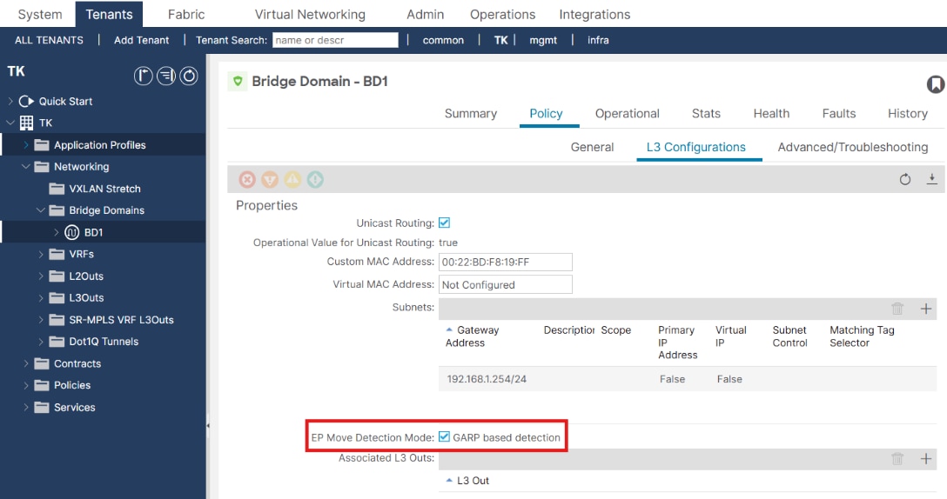
Task: Open the History tab
Action: 907,113
